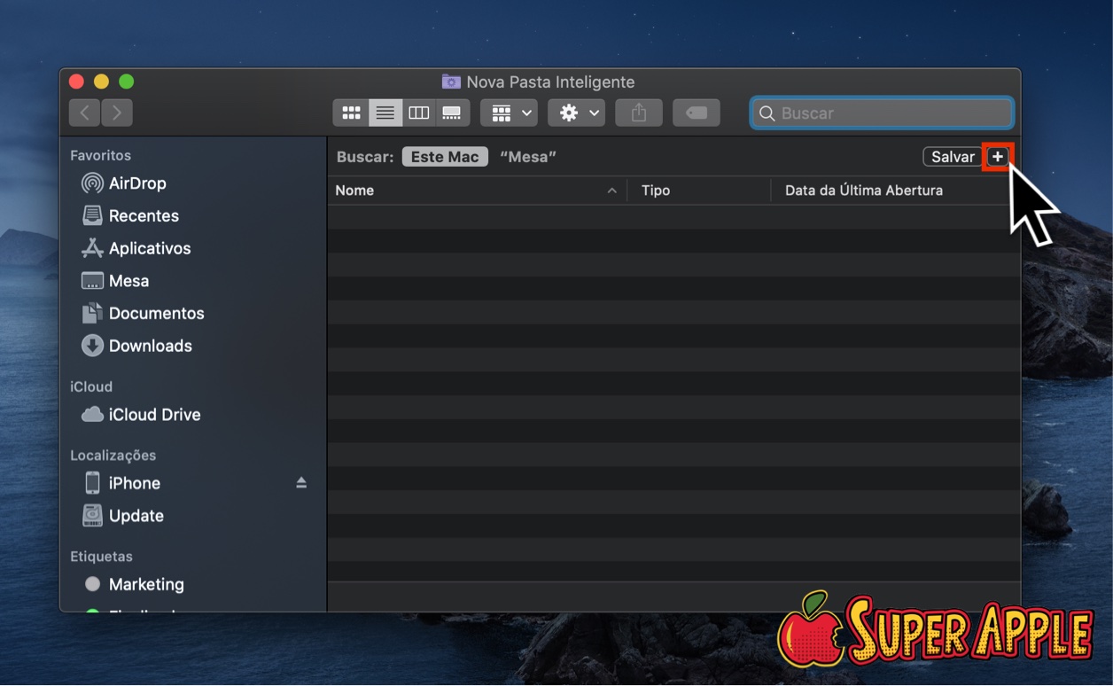Eject the iPhone in sidebar
The image size is (1113, 686).
(x=301, y=483)
